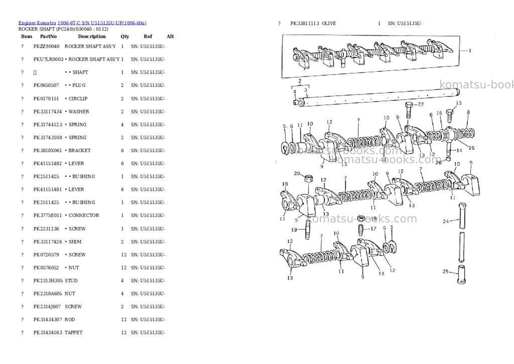This screenshot has height=364, width=514.
Task: Click callout 20 near the nut
Action: tap(297, 174)
